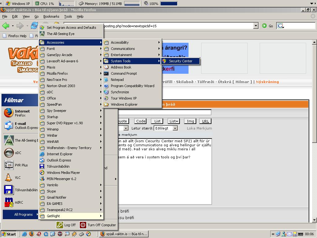Click the MSN Messenger system tray icon
This screenshot has width=317, height=238.
[x=284, y=234]
